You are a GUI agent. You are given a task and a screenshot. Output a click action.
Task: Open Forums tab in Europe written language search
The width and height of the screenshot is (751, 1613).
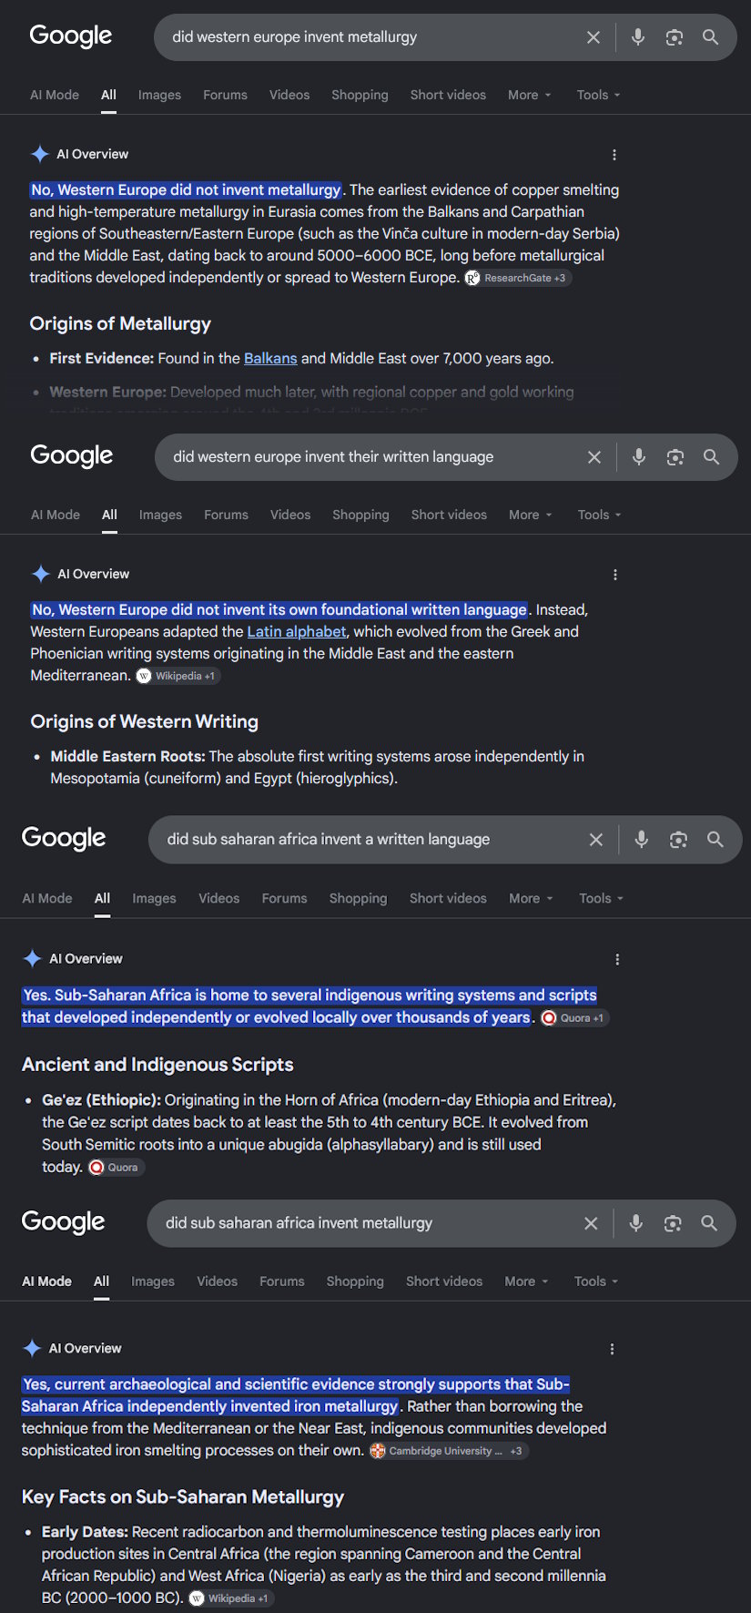pos(226,515)
